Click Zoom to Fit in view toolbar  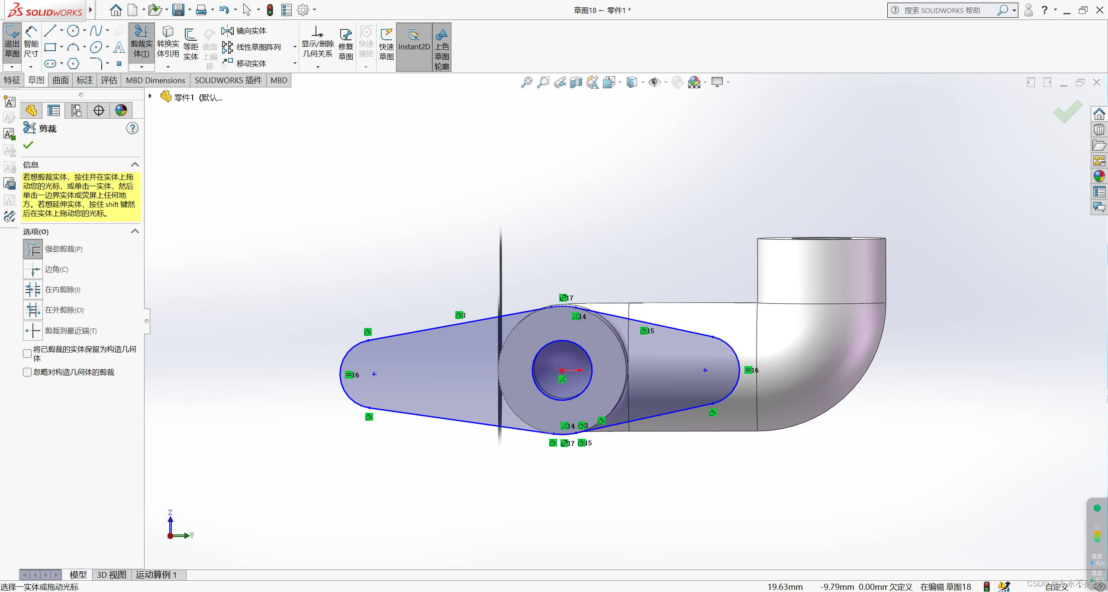[x=527, y=82]
